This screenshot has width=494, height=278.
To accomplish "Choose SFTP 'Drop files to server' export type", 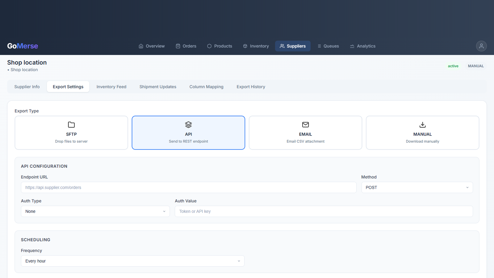I will coord(71,133).
